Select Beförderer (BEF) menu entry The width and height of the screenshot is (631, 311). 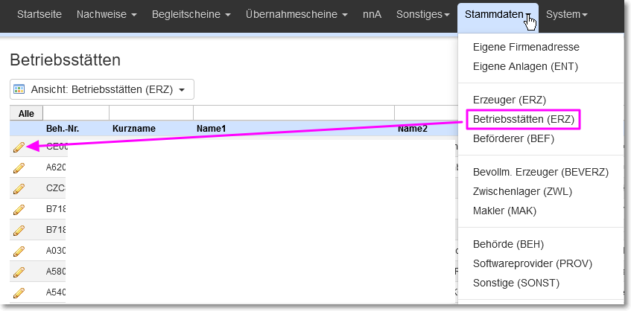(x=513, y=138)
